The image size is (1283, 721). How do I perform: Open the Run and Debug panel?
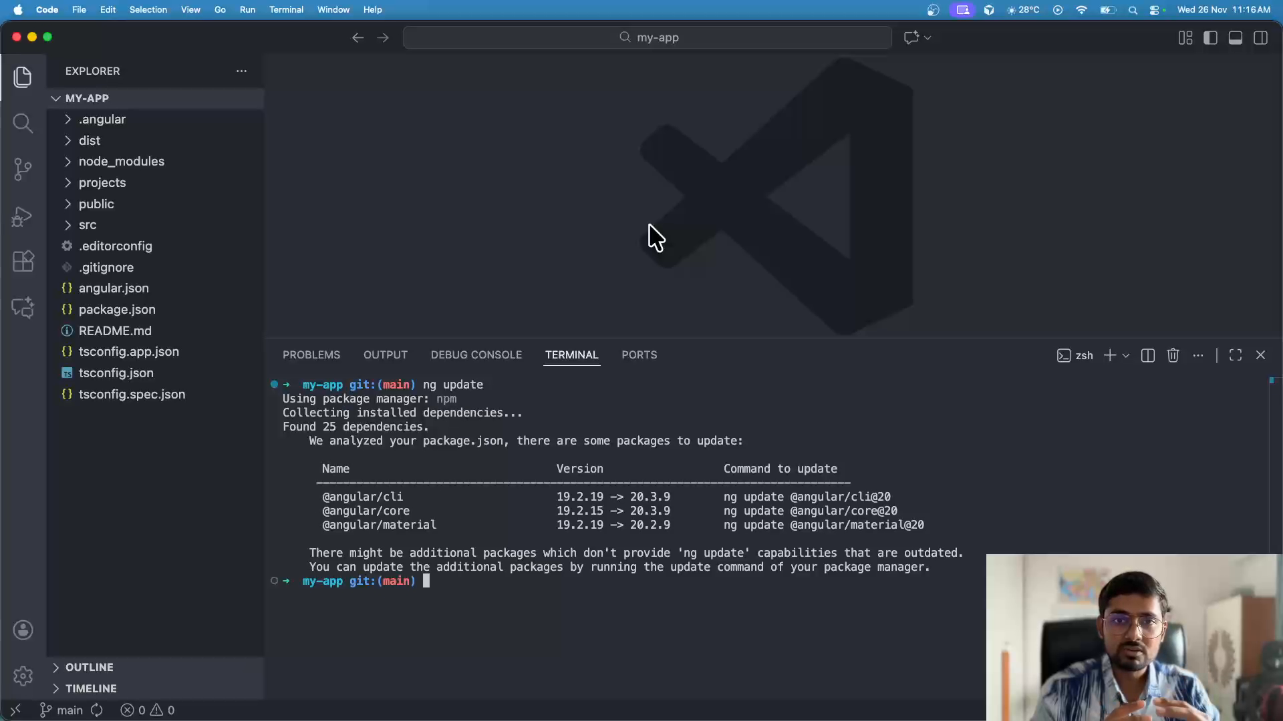click(23, 216)
